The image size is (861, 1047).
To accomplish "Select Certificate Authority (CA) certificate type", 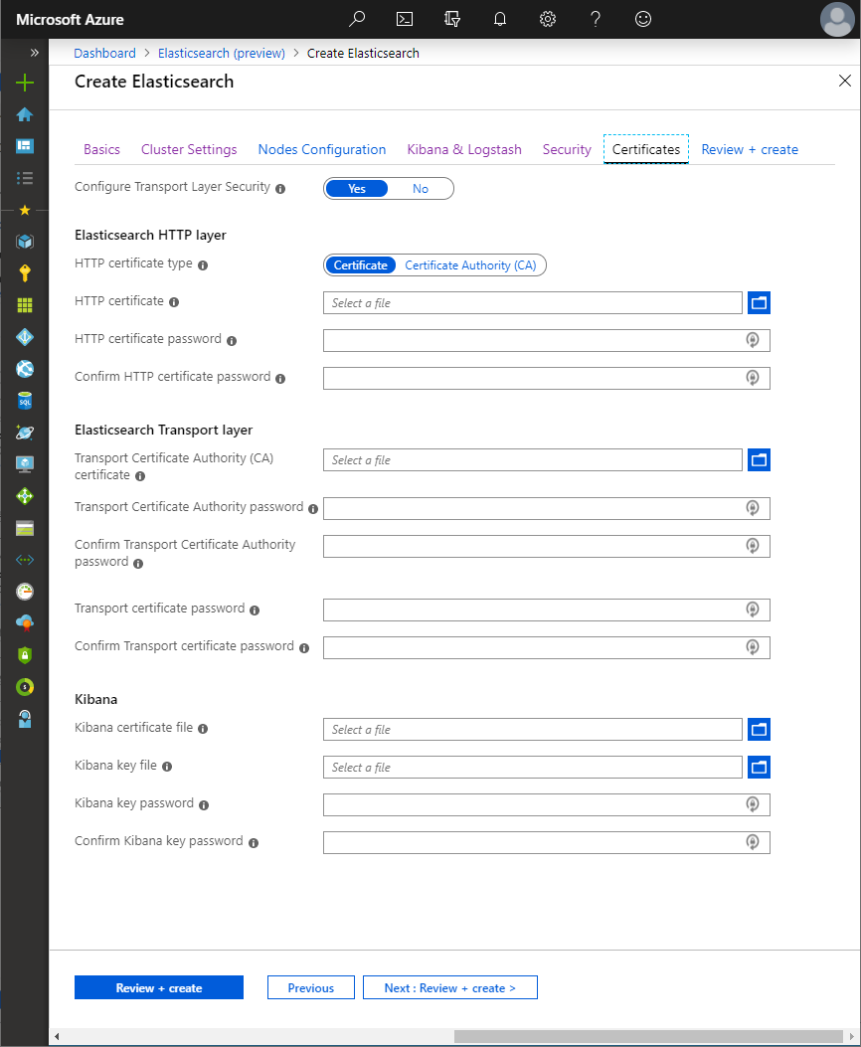I will click(470, 264).
